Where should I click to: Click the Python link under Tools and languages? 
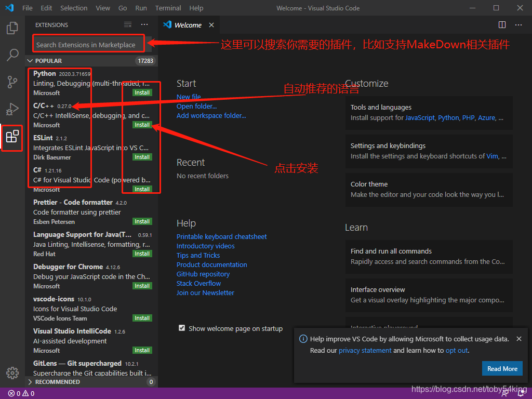click(x=448, y=118)
